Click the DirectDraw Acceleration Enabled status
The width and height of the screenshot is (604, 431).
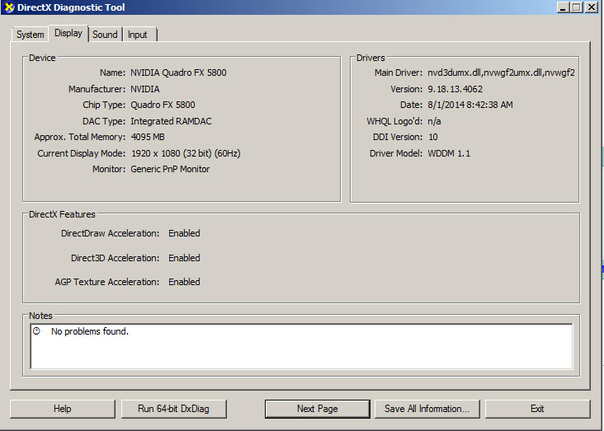pyautogui.click(x=184, y=233)
